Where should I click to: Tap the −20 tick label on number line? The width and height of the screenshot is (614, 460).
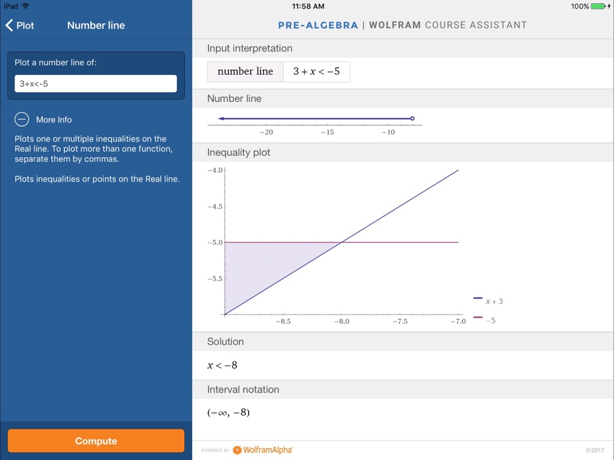[x=266, y=132]
